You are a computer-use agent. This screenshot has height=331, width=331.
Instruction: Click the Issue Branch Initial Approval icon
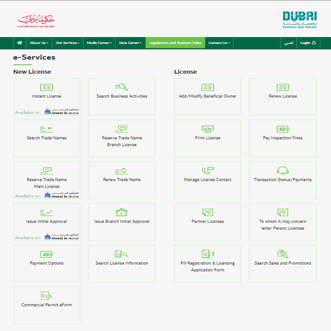(122, 212)
